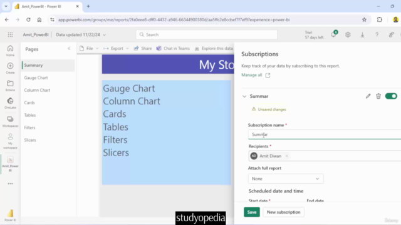Open Browse in the left sidebar
The image size is (401, 225).
point(10,86)
